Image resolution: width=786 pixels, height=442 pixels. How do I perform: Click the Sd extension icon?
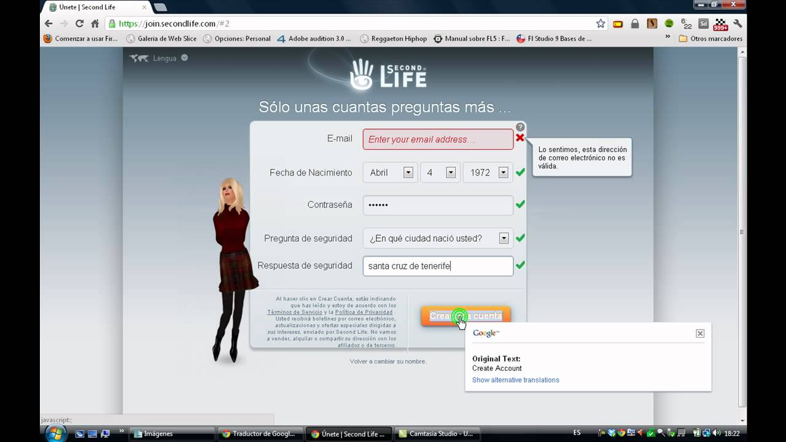[x=703, y=23]
